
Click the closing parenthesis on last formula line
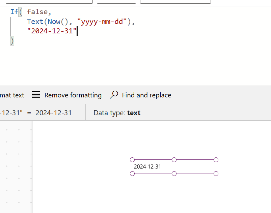tap(12, 41)
